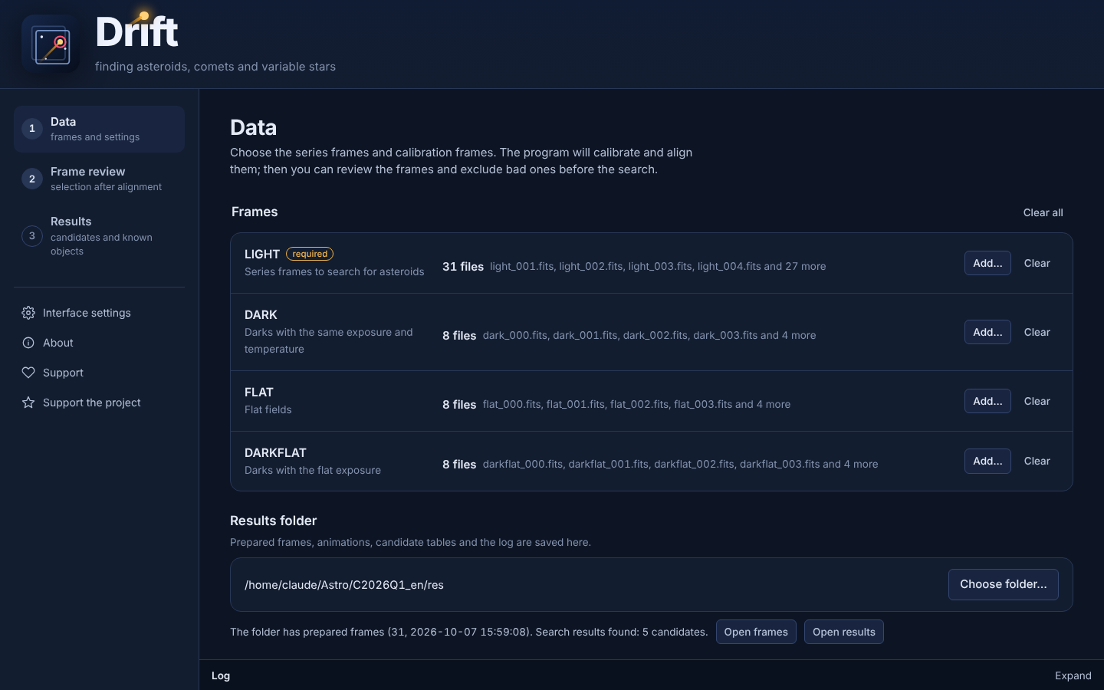Click the 'required' badge next to LIGHT
This screenshot has width=1104, height=690.
[x=310, y=254]
